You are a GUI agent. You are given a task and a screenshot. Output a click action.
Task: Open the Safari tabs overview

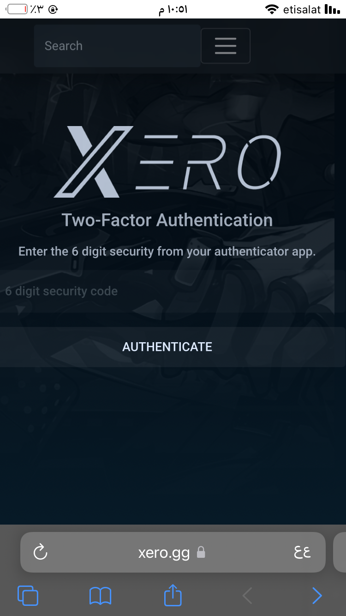coord(28,595)
